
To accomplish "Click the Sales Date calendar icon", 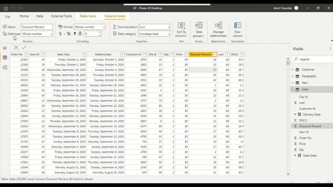I will click(300, 155).
